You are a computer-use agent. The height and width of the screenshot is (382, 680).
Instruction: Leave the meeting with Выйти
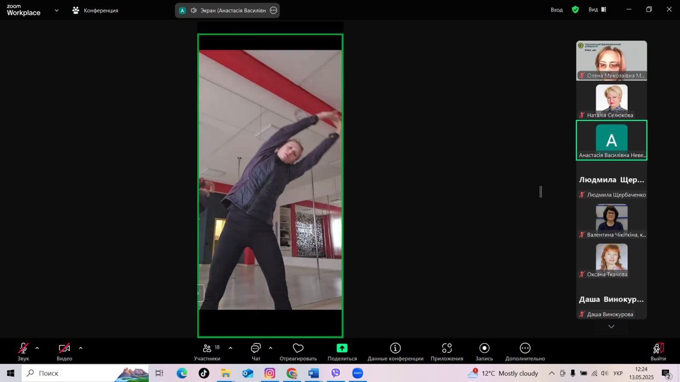[658, 352]
